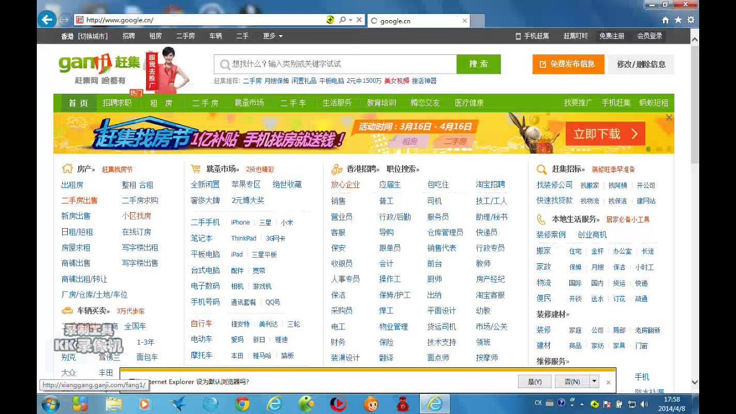
Task: Open iPhone link under 二手手机
Action: click(240, 223)
